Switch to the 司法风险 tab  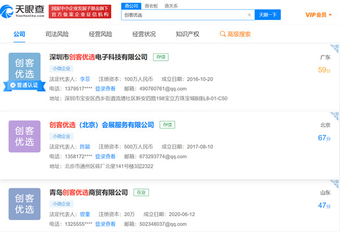(57, 34)
